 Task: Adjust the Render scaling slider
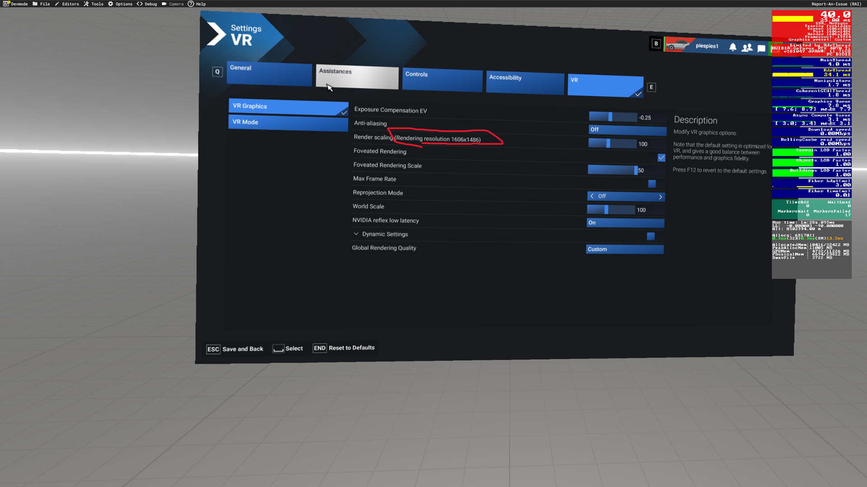click(612, 143)
